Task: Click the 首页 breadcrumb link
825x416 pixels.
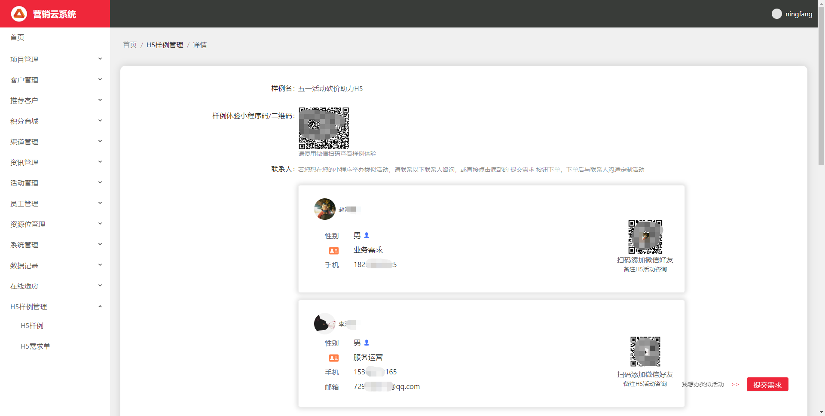Action: (x=130, y=45)
